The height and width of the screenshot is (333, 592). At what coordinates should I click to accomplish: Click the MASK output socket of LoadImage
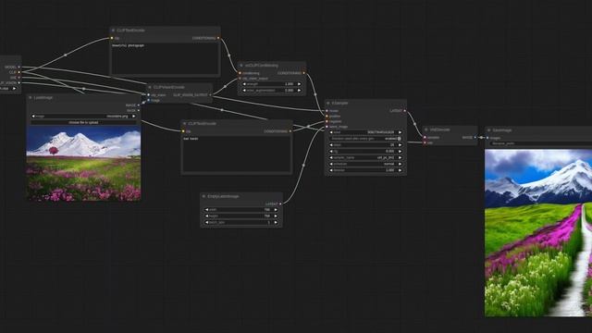coord(139,110)
